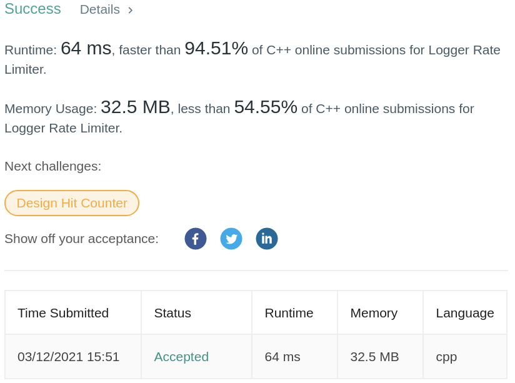
Task: Share acceptance on Twitter icon
Action: tap(231, 239)
